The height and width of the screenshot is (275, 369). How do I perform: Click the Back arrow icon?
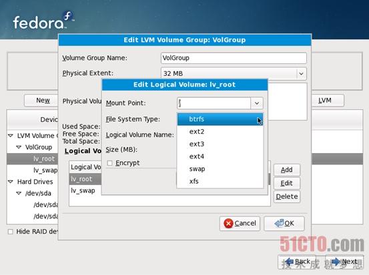tap(289, 262)
